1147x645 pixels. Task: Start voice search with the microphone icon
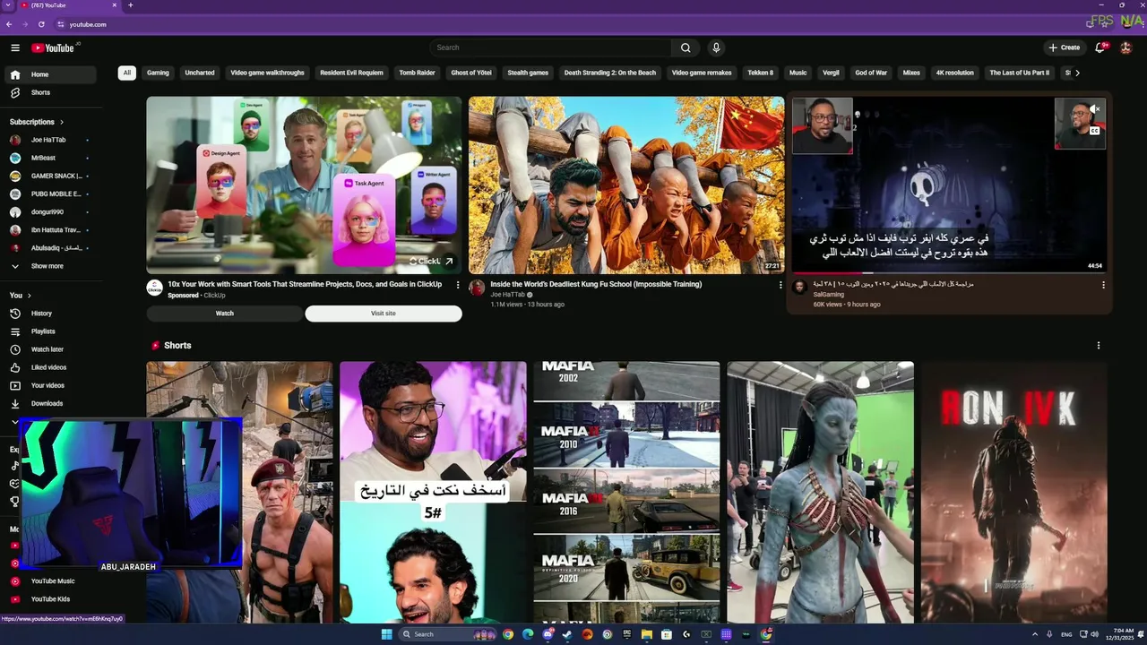pos(716,47)
